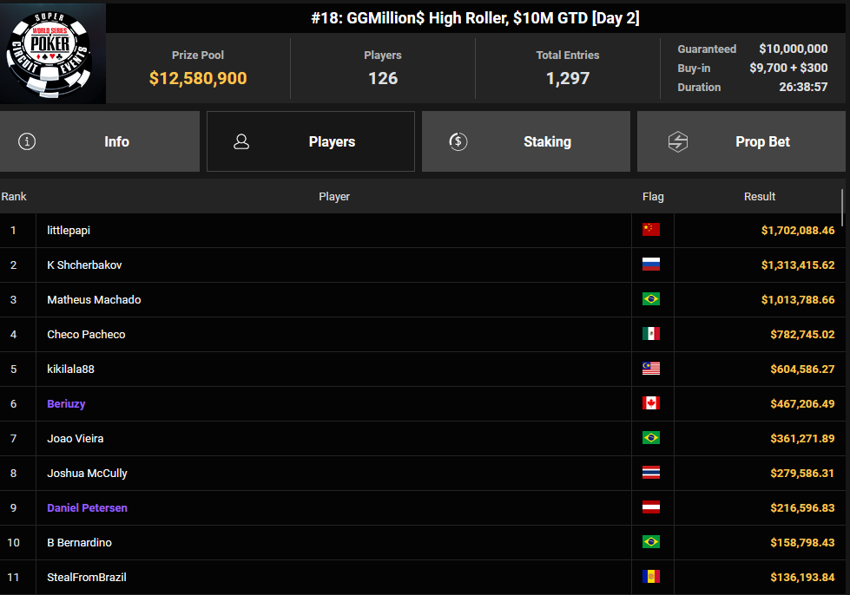Click the Prop Bet hexagon icon

678,141
